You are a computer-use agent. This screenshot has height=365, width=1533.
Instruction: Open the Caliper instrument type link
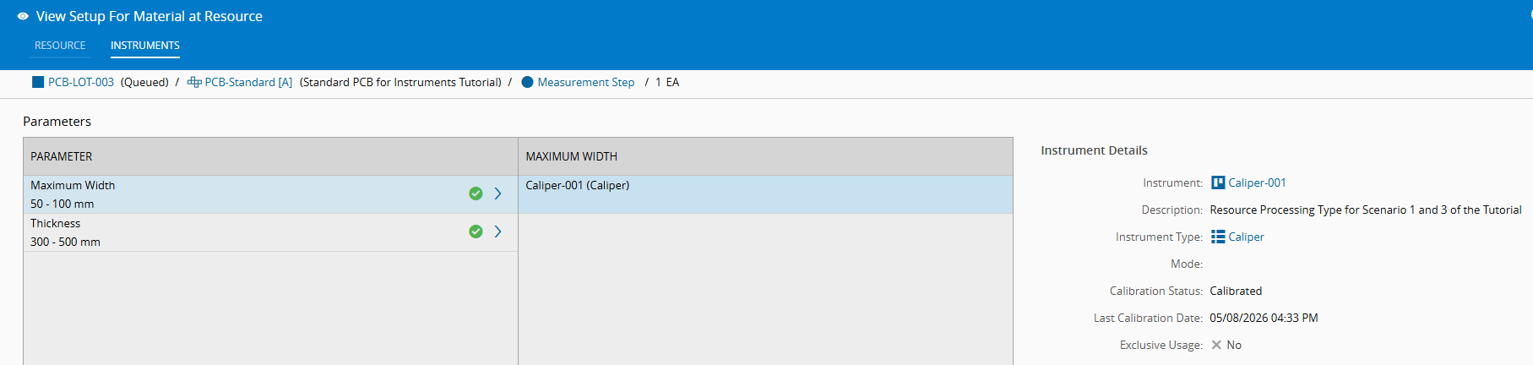click(x=1246, y=237)
